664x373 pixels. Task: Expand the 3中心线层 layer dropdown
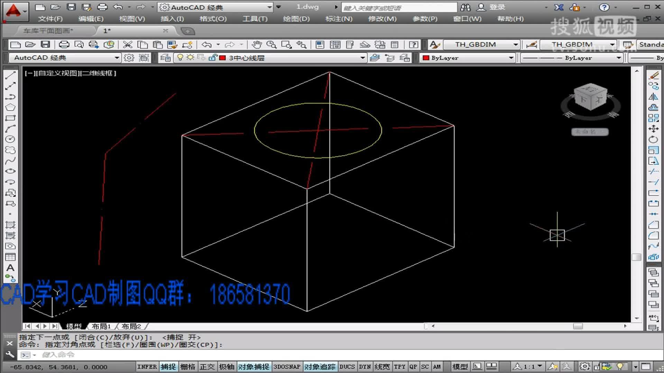click(x=362, y=58)
